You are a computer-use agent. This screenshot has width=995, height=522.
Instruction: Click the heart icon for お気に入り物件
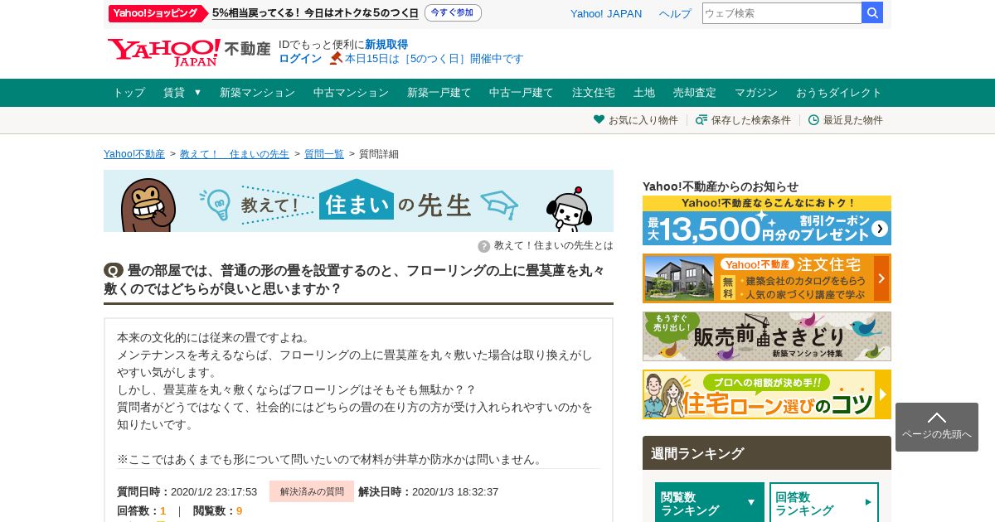[x=599, y=119]
